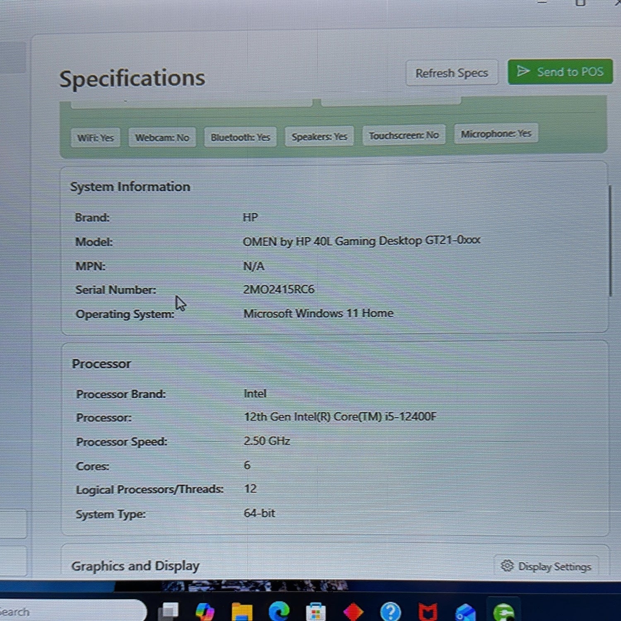This screenshot has width=621, height=621.
Task: Click the "MPN:" label
Action: [x=90, y=266]
